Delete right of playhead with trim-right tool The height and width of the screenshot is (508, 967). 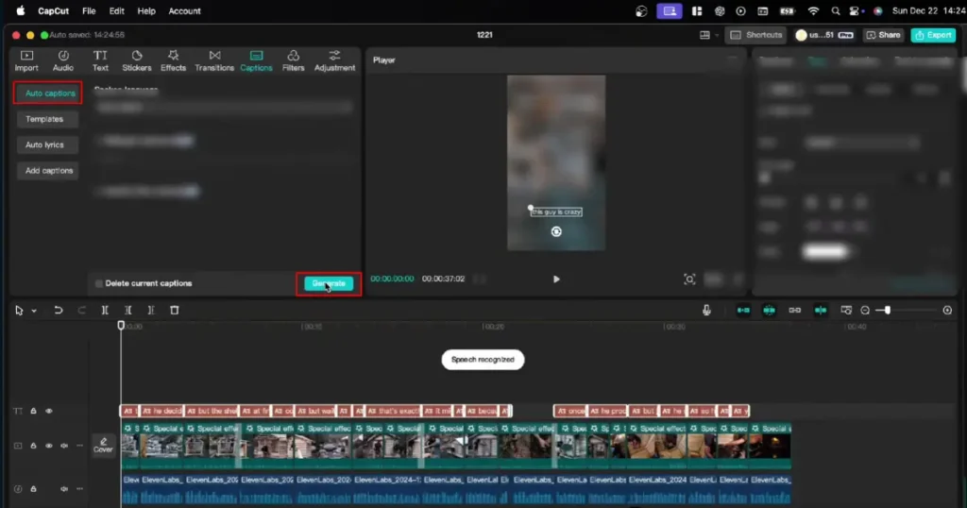(151, 311)
